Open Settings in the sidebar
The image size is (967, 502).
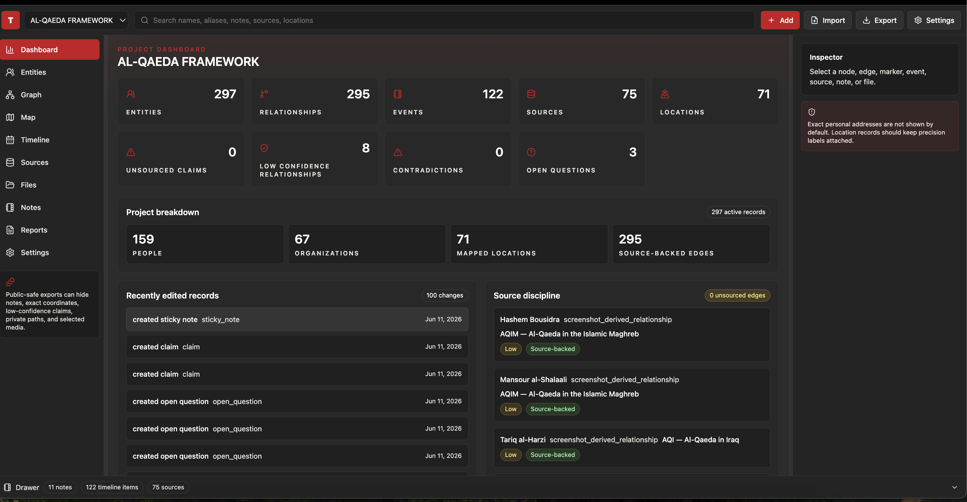(x=50, y=252)
